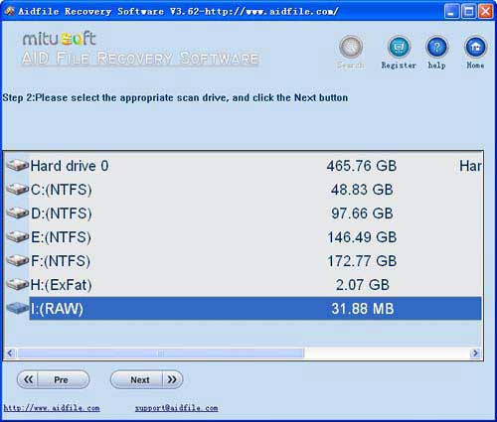The image size is (497, 422).
Task: Click the Pre button
Action: pyautogui.click(x=53, y=379)
